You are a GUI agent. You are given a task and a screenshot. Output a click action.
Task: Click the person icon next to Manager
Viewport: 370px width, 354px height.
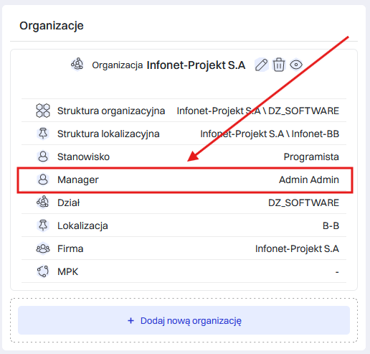pyautogui.click(x=43, y=180)
